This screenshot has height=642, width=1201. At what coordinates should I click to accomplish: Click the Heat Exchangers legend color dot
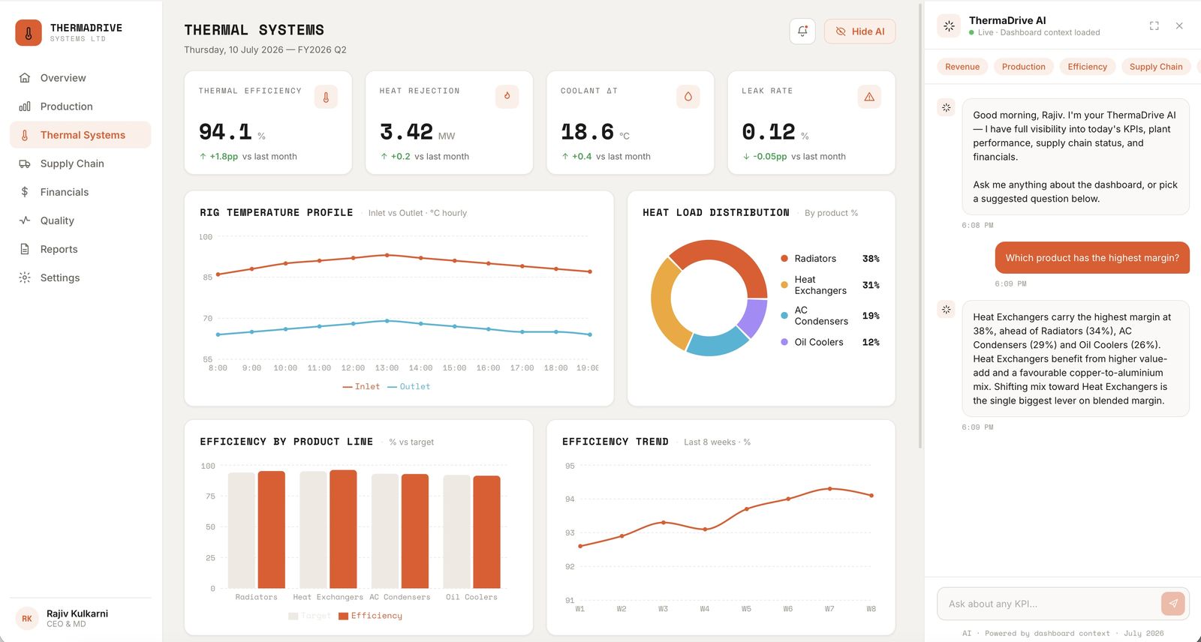[784, 285]
